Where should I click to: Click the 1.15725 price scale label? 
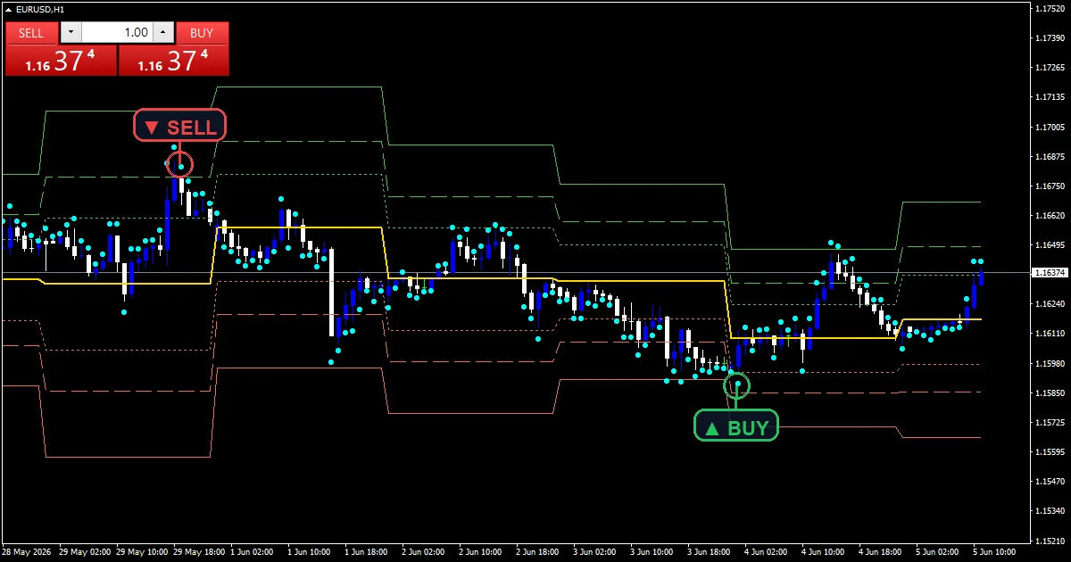[x=1050, y=422]
